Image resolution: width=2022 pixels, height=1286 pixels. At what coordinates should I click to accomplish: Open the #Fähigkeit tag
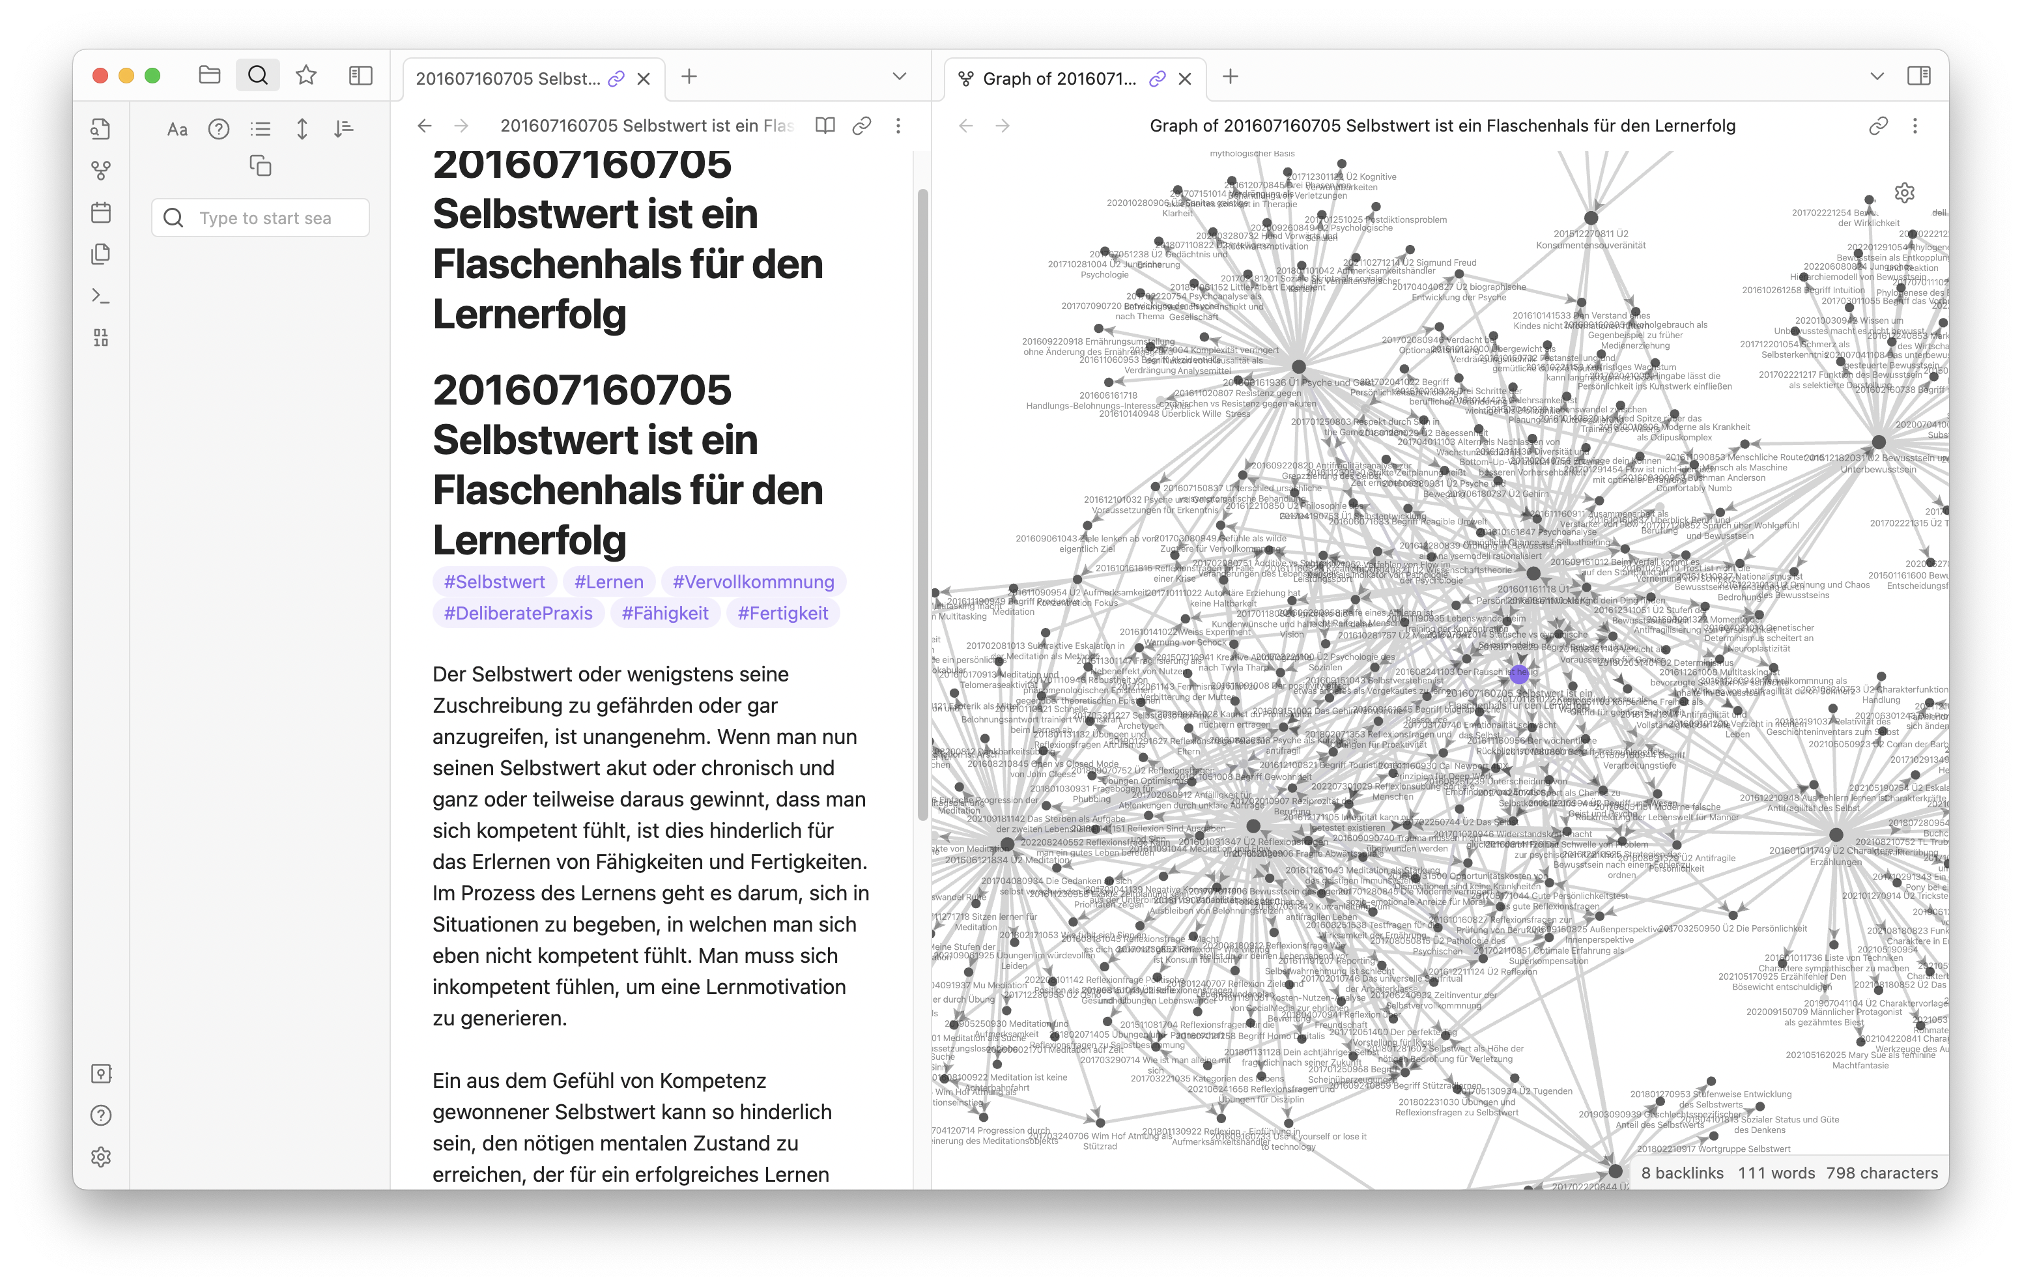tap(665, 613)
